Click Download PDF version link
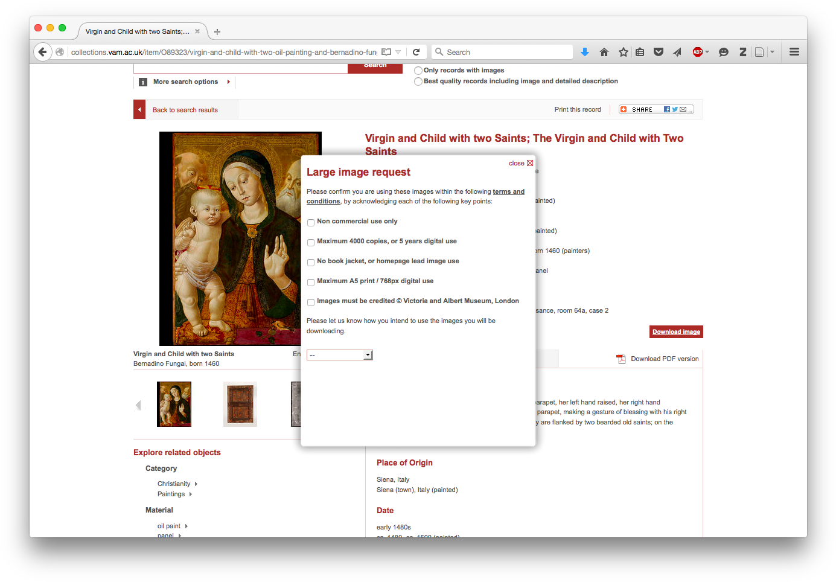This screenshot has width=836, height=582. (x=665, y=359)
